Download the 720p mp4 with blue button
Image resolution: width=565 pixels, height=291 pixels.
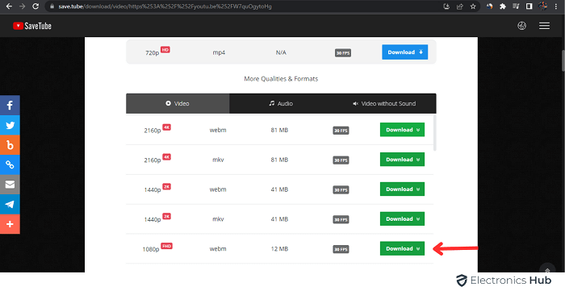404,52
